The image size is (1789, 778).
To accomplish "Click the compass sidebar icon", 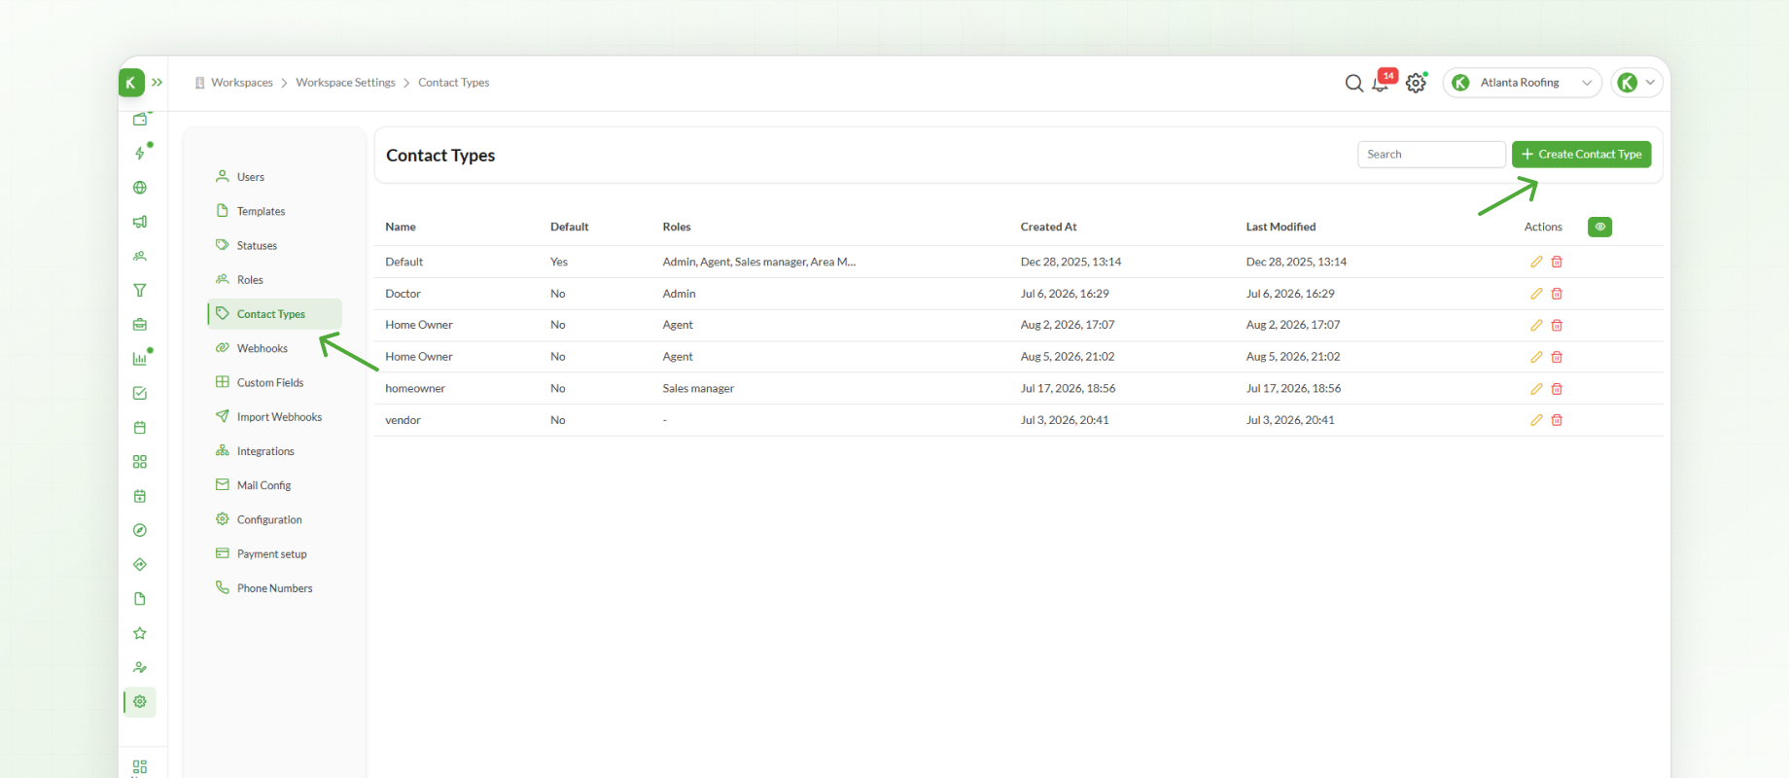I will click(x=140, y=530).
